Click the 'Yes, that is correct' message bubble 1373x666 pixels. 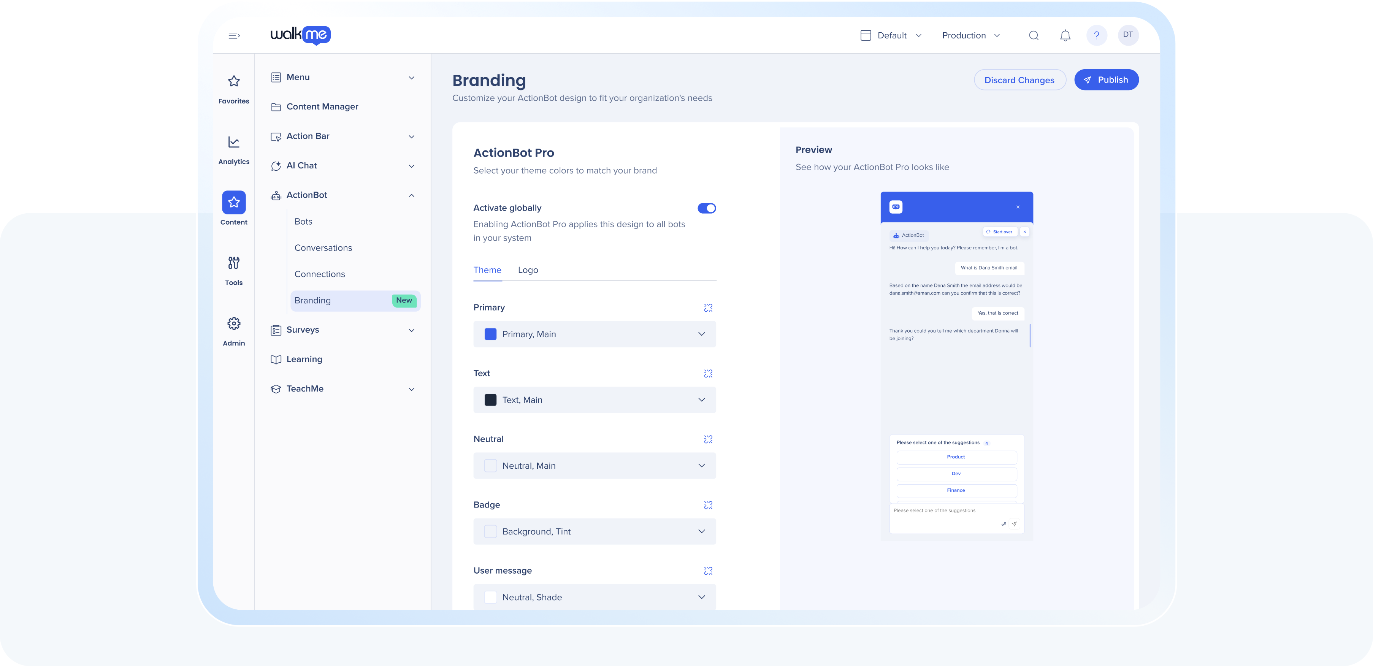(997, 314)
